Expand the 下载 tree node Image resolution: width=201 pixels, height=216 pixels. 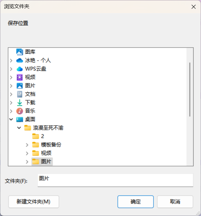point(11,103)
